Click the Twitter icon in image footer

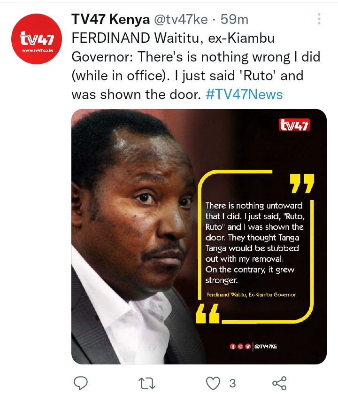click(x=247, y=347)
